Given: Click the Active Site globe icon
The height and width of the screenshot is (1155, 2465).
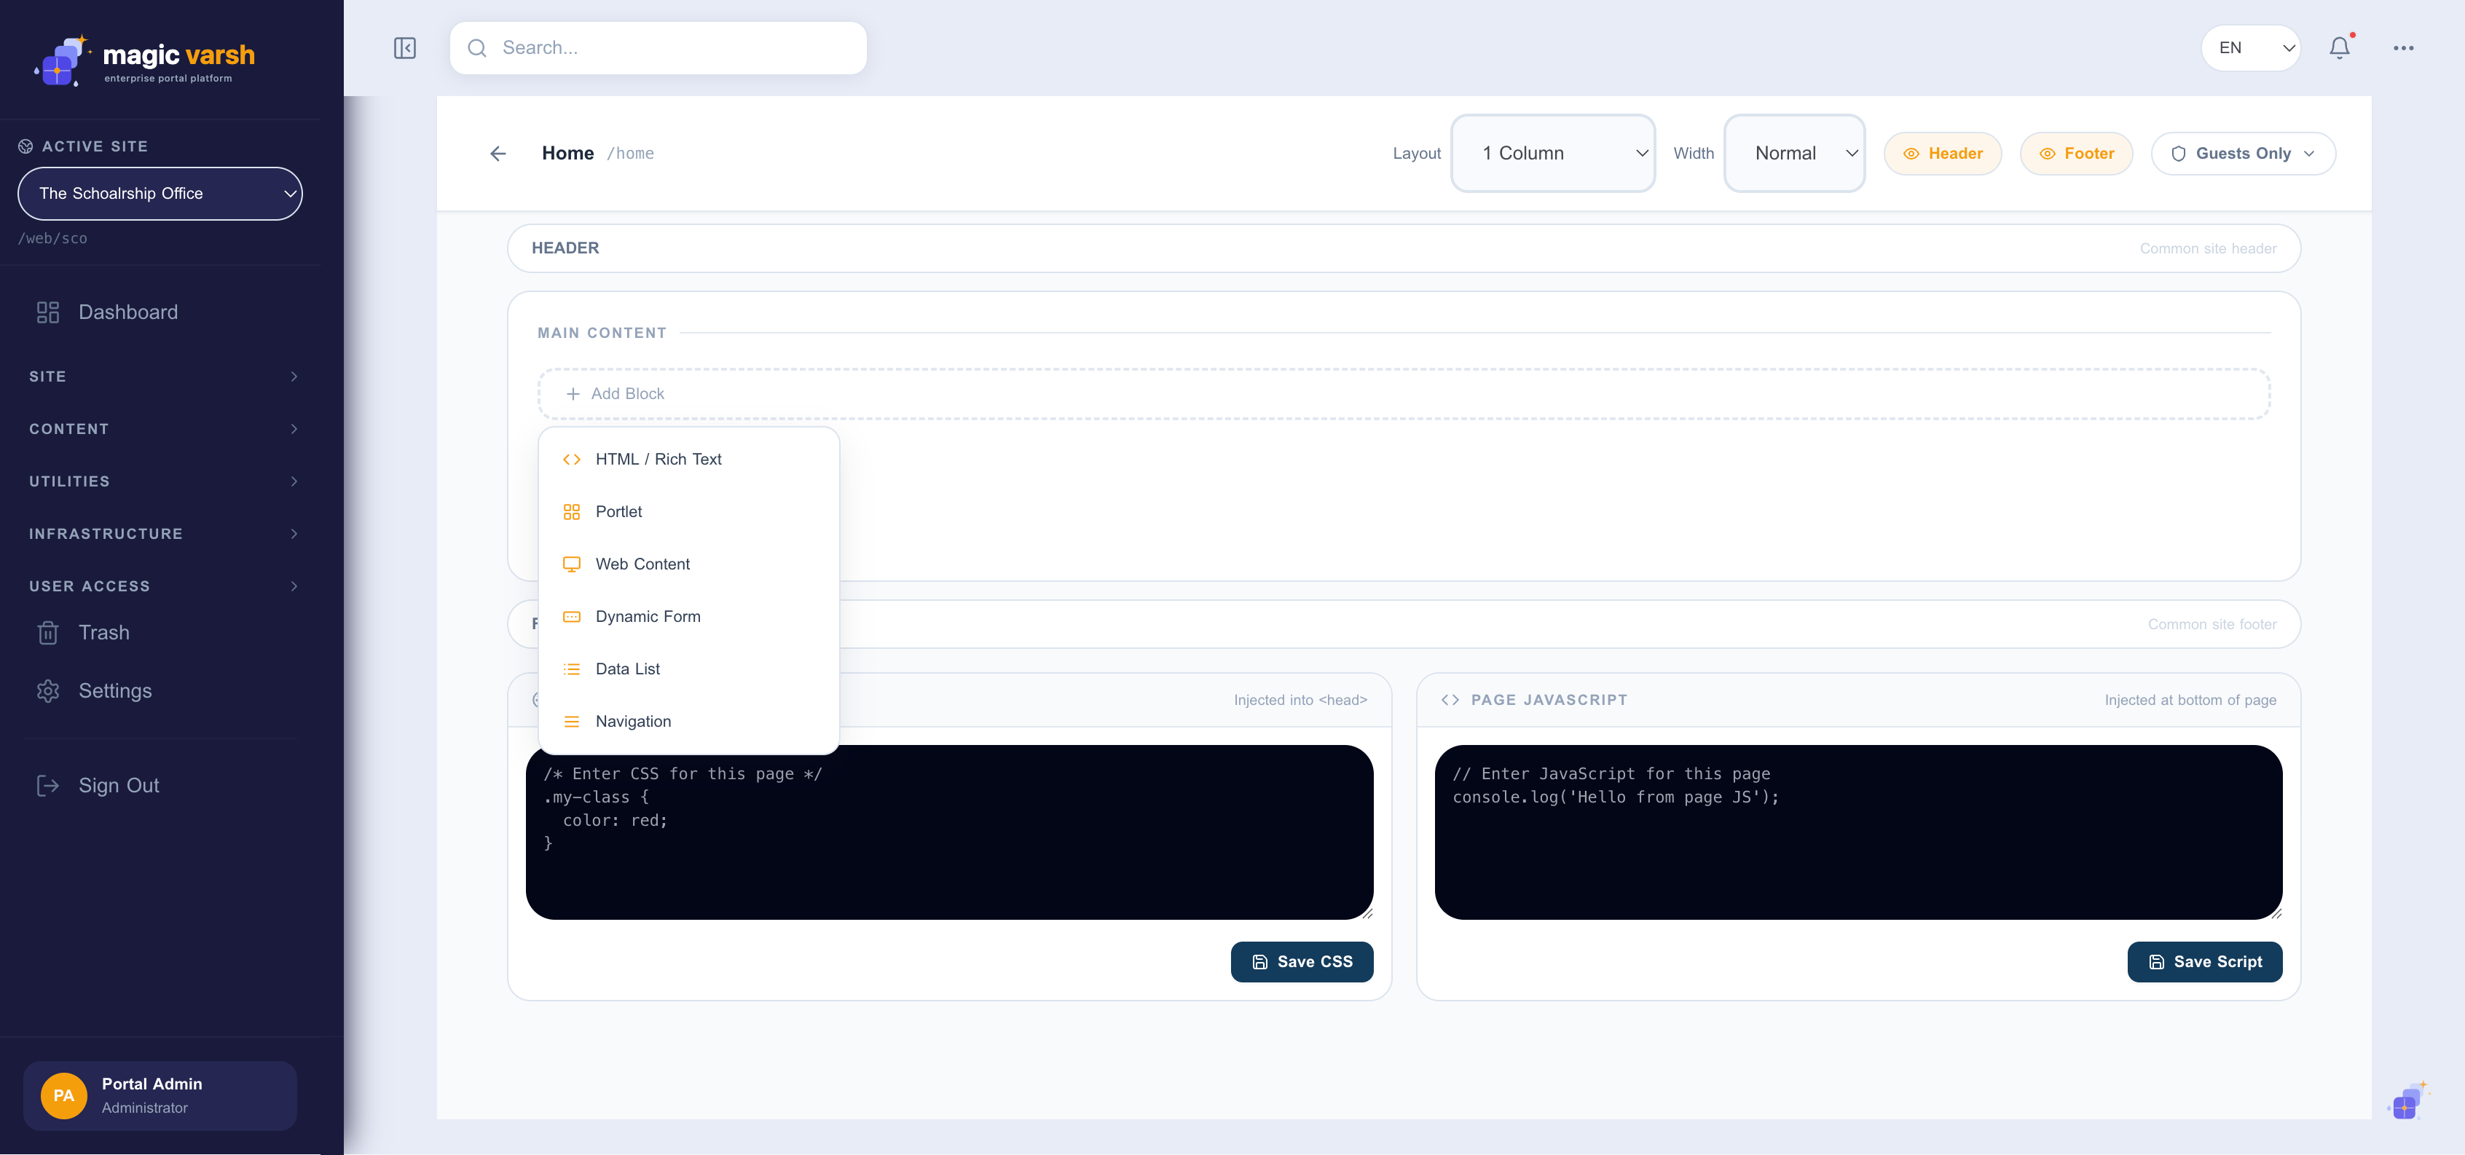Looking at the screenshot, I should coord(25,146).
